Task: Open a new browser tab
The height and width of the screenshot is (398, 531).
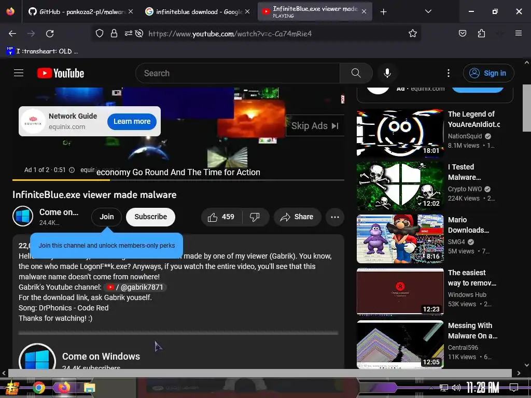Action: tap(383, 12)
